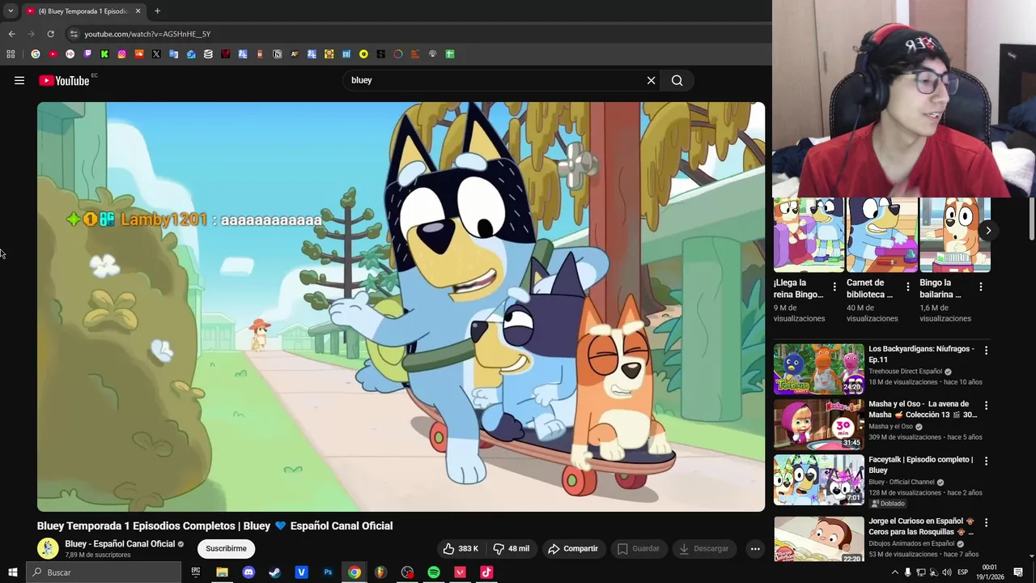
Task: Click the magnifier search button
Action: pos(677,80)
